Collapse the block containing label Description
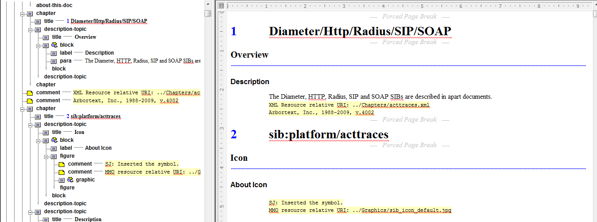Screen dimensions: 597x222 [38, 45]
